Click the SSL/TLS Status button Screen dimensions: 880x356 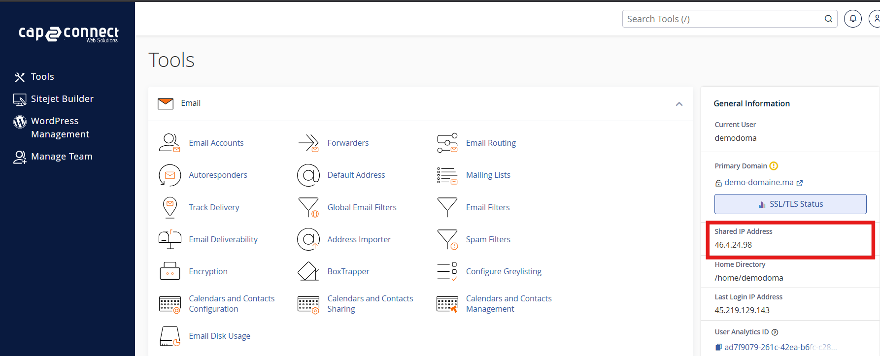pos(790,204)
